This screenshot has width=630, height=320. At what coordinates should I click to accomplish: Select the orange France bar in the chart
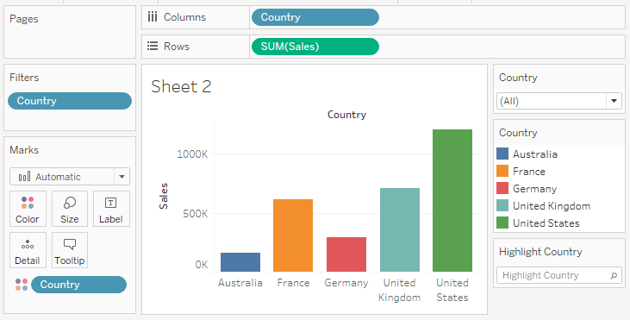293,235
